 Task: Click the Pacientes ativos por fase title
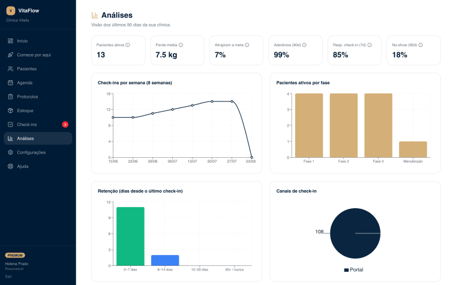coord(303,83)
